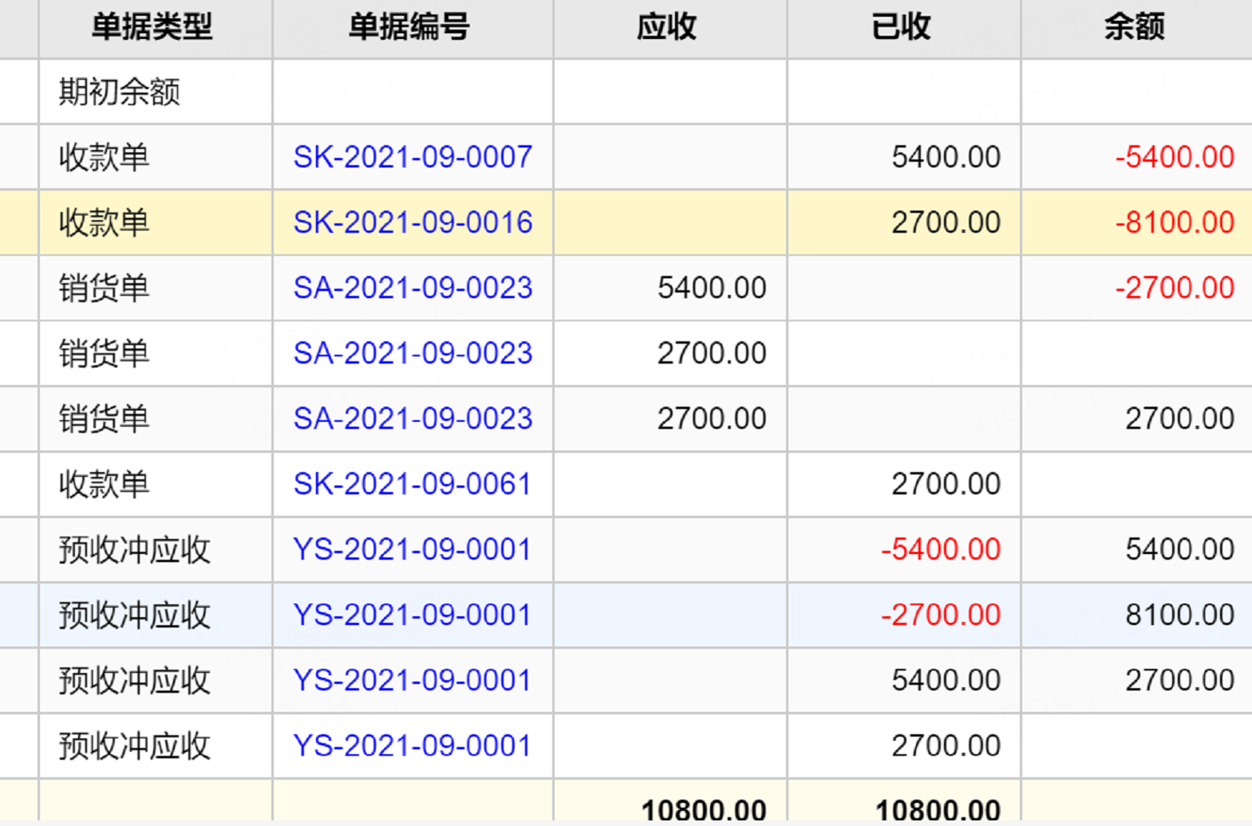This screenshot has height=826, width=1252.
Task: Open the SK-2021-09-0007 document link
Action: tap(413, 157)
